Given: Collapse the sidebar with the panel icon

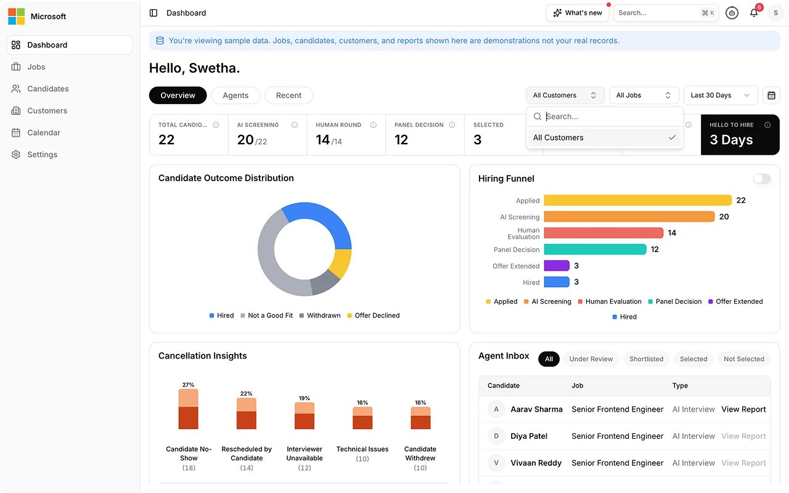Looking at the screenshot, I should pos(153,13).
